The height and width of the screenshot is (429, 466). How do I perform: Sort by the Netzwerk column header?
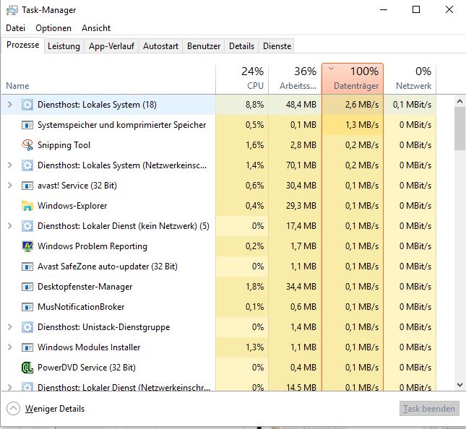410,79
